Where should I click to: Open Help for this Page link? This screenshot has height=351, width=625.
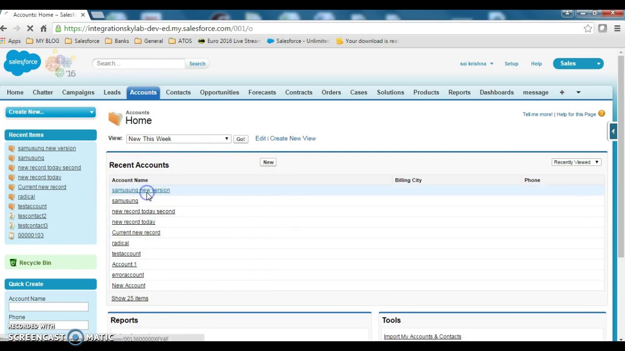tap(576, 114)
